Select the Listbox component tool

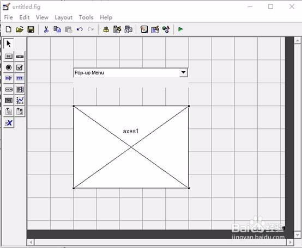20,89
